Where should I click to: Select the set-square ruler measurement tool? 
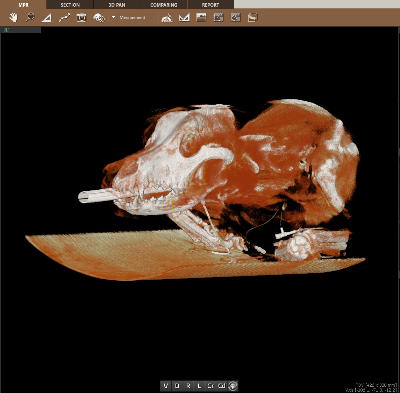(x=184, y=17)
